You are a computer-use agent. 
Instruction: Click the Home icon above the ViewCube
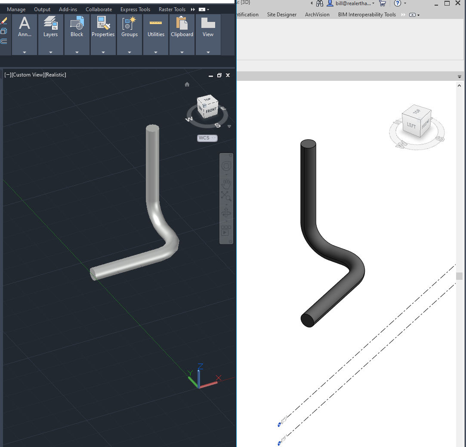(x=187, y=84)
